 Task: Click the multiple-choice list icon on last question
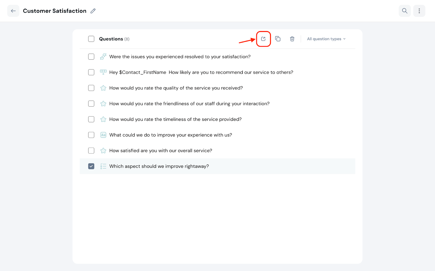(x=103, y=166)
